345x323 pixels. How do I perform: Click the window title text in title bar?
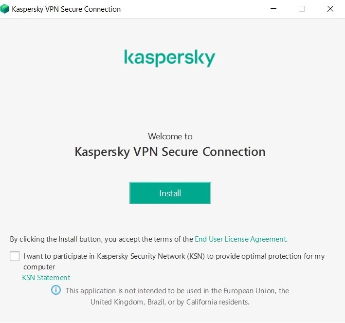click(66, 9)
